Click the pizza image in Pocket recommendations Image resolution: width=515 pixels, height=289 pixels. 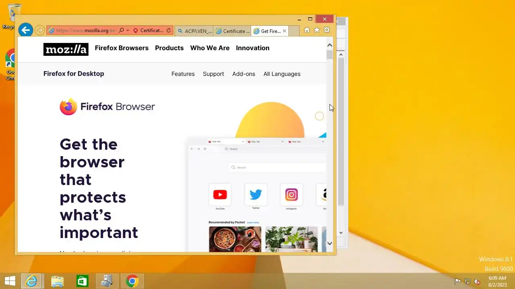pyautogui.click(x=235, y=239)
